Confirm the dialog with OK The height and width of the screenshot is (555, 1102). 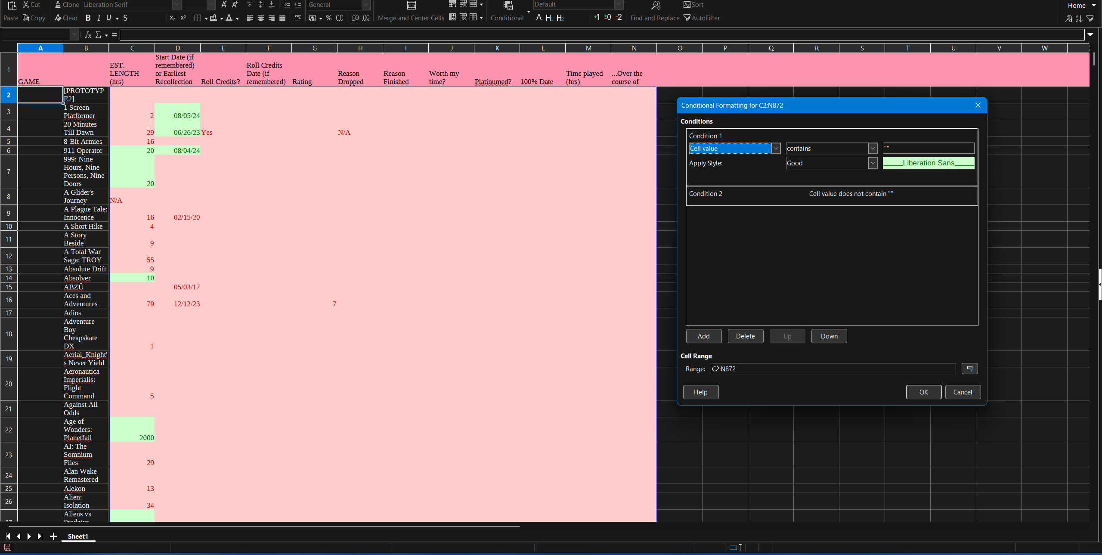(x=923, y=392)
